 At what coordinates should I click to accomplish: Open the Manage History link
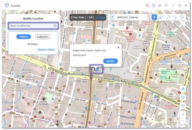tap(46, 50)
